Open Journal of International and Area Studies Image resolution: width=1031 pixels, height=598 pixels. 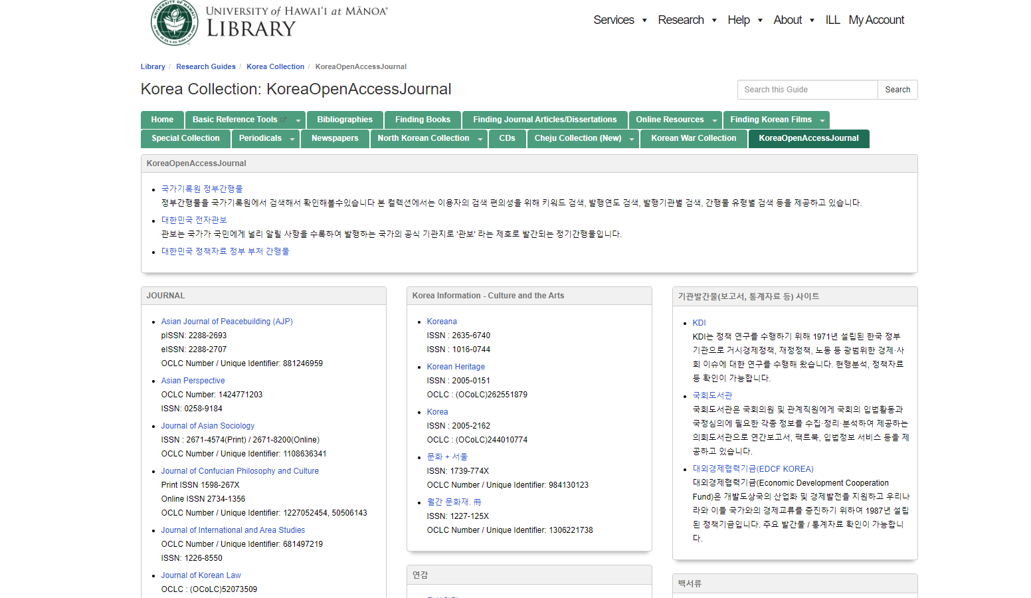[x=233, y=530]
